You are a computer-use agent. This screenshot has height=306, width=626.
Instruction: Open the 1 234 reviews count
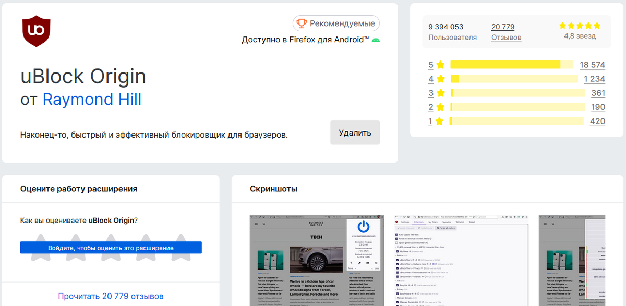pos(594,79)
